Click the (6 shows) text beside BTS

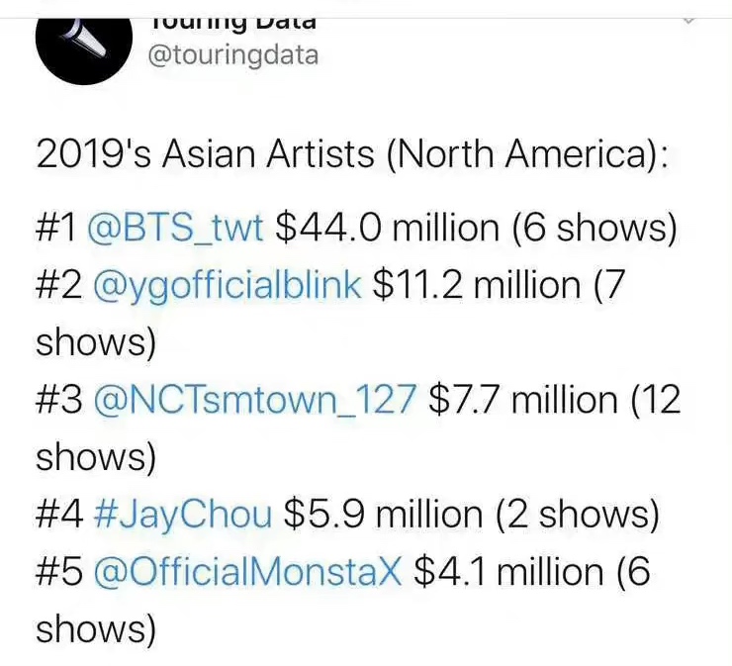(x=595, y=229)
